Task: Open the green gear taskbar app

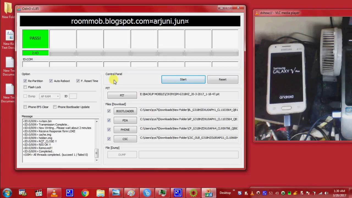Action: pyautogui.click(x=193, y=193)
